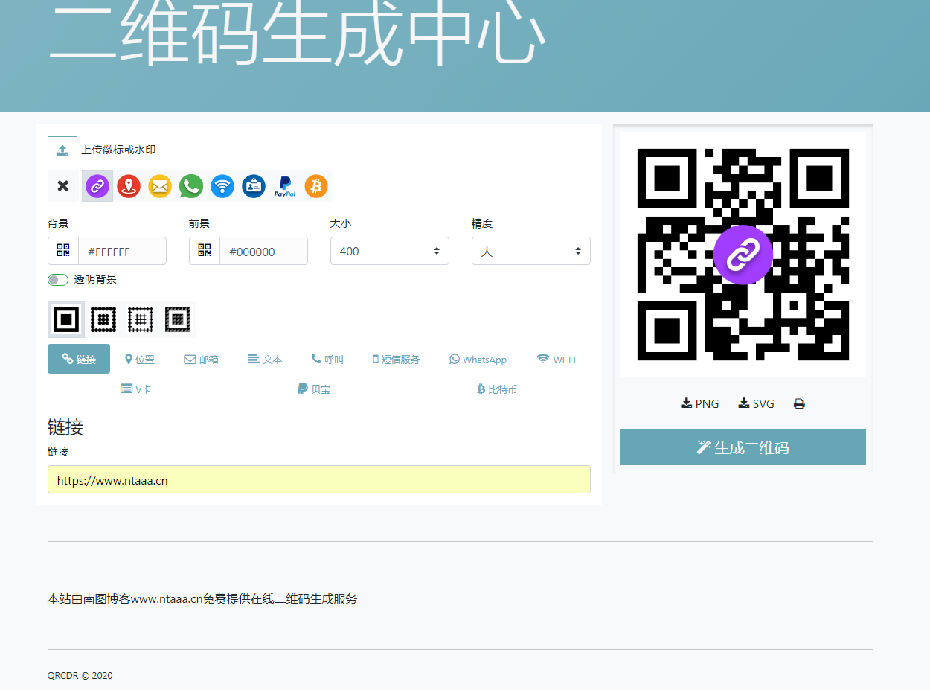Image resolution: width=930 pixels, height=690 pixels.
Task: Click the X clear icon
Action: coord(62,186)
